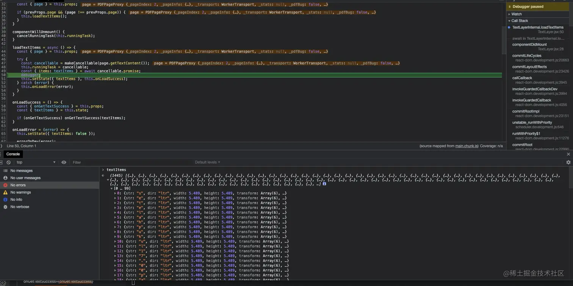Screen dimensions: 573x286
Task: Clear the console with the ban icon
Action: click(8, 163)
